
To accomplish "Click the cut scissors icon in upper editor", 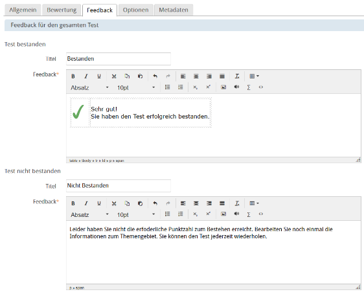I will [114, 76].
